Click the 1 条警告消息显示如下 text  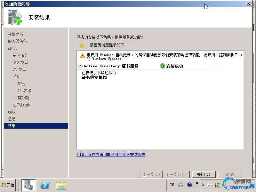(x=105, y=45)
